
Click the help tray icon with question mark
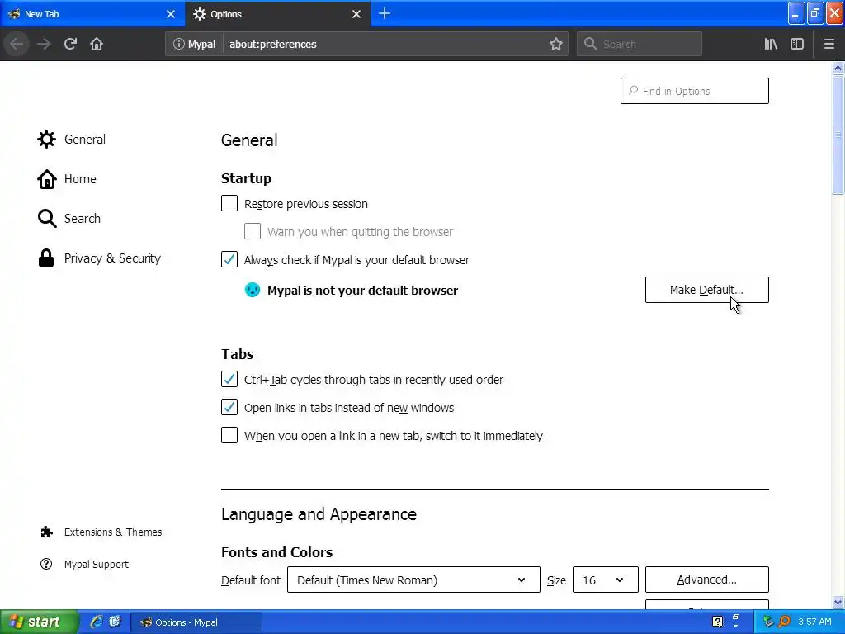[x=717, y=622]
